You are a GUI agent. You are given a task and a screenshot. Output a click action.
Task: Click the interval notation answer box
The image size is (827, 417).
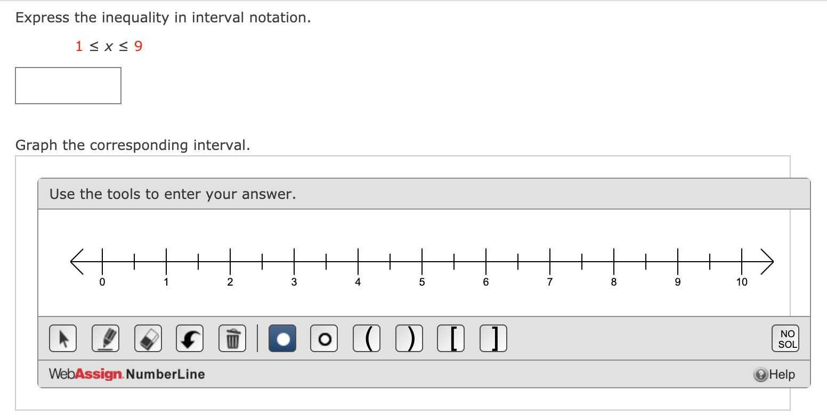pyautogui.click(x=68, y=85)
